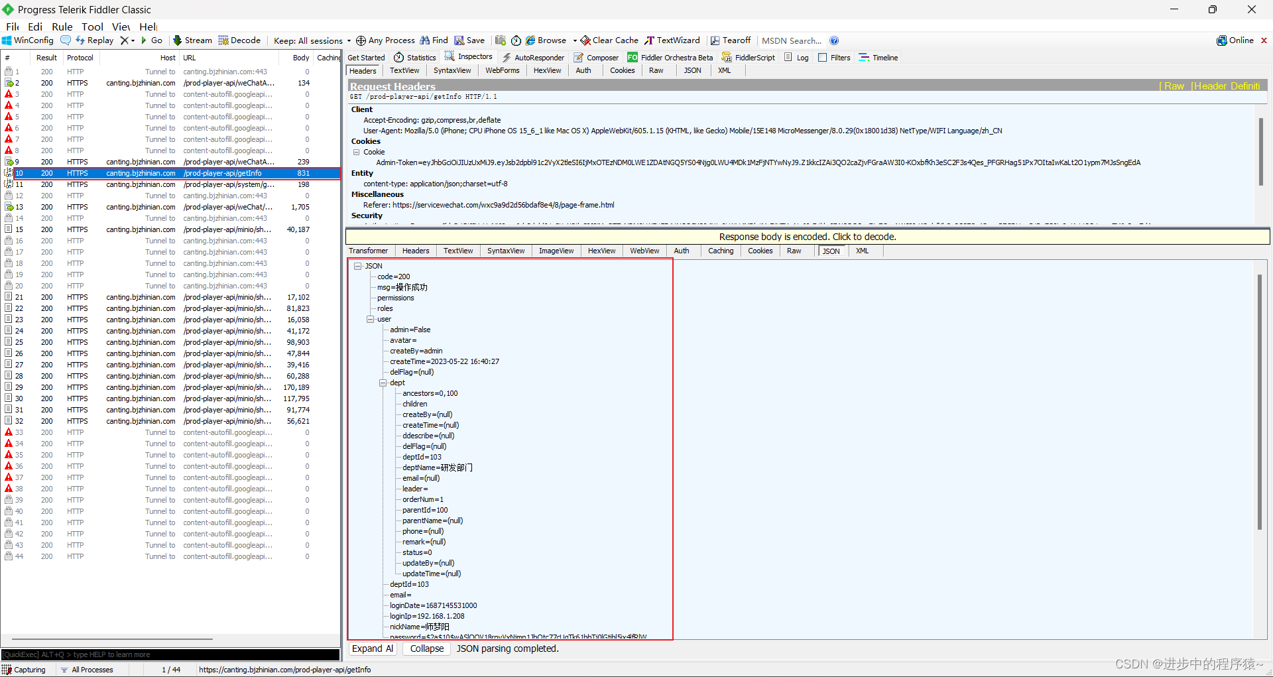This screenshot has height=677, width=1273.
Task: Click the Any Process target icon
Action: 361,40
